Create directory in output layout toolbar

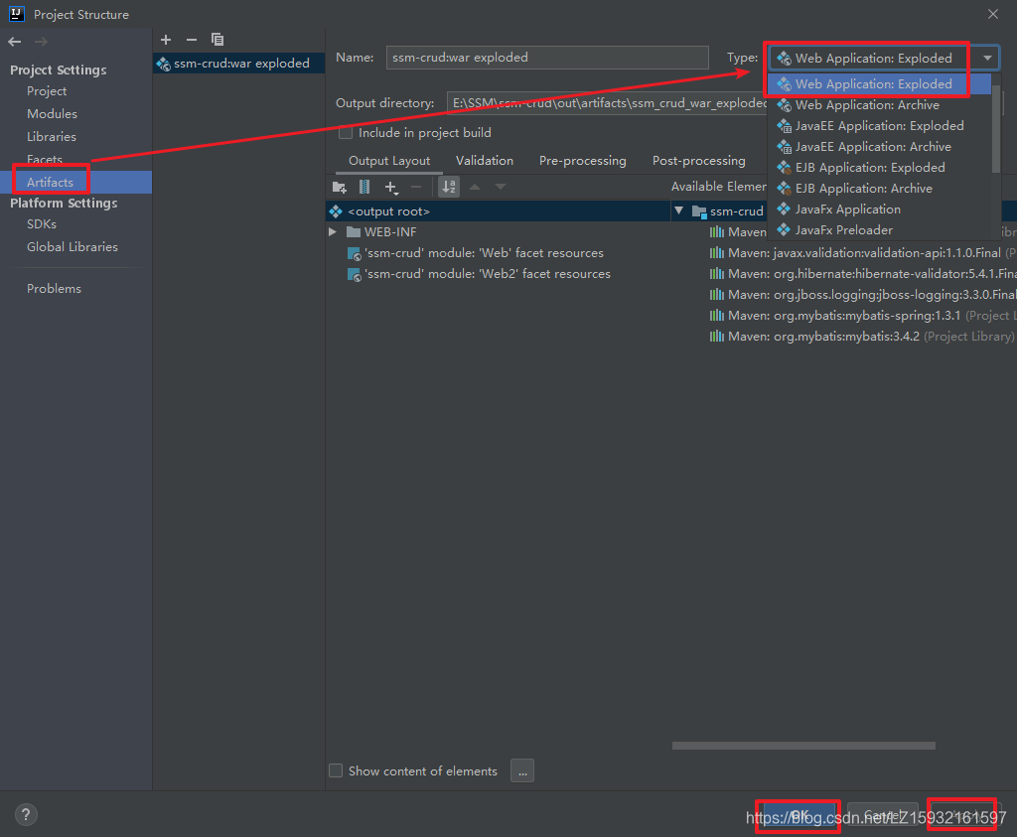click(x=340, y=188)
